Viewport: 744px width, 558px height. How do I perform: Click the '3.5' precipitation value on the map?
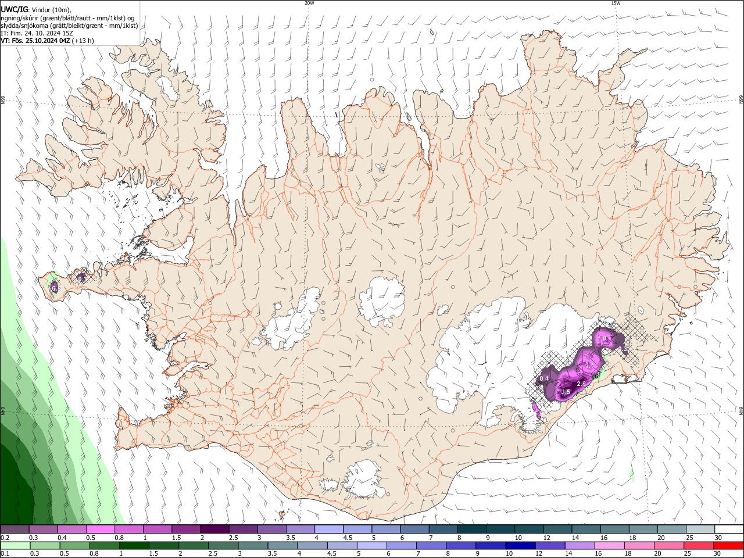click(566, 392)
